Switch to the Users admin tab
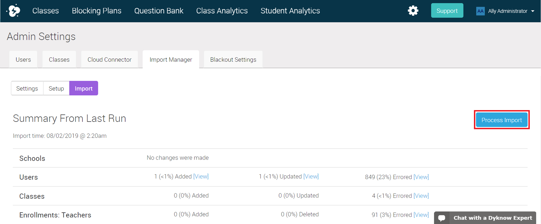 point(23,60)
